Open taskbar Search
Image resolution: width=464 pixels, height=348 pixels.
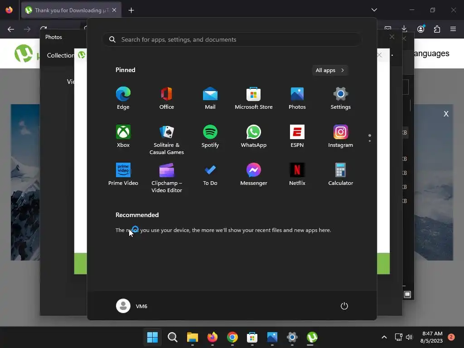pyautogui.click(x=173, y=337)
